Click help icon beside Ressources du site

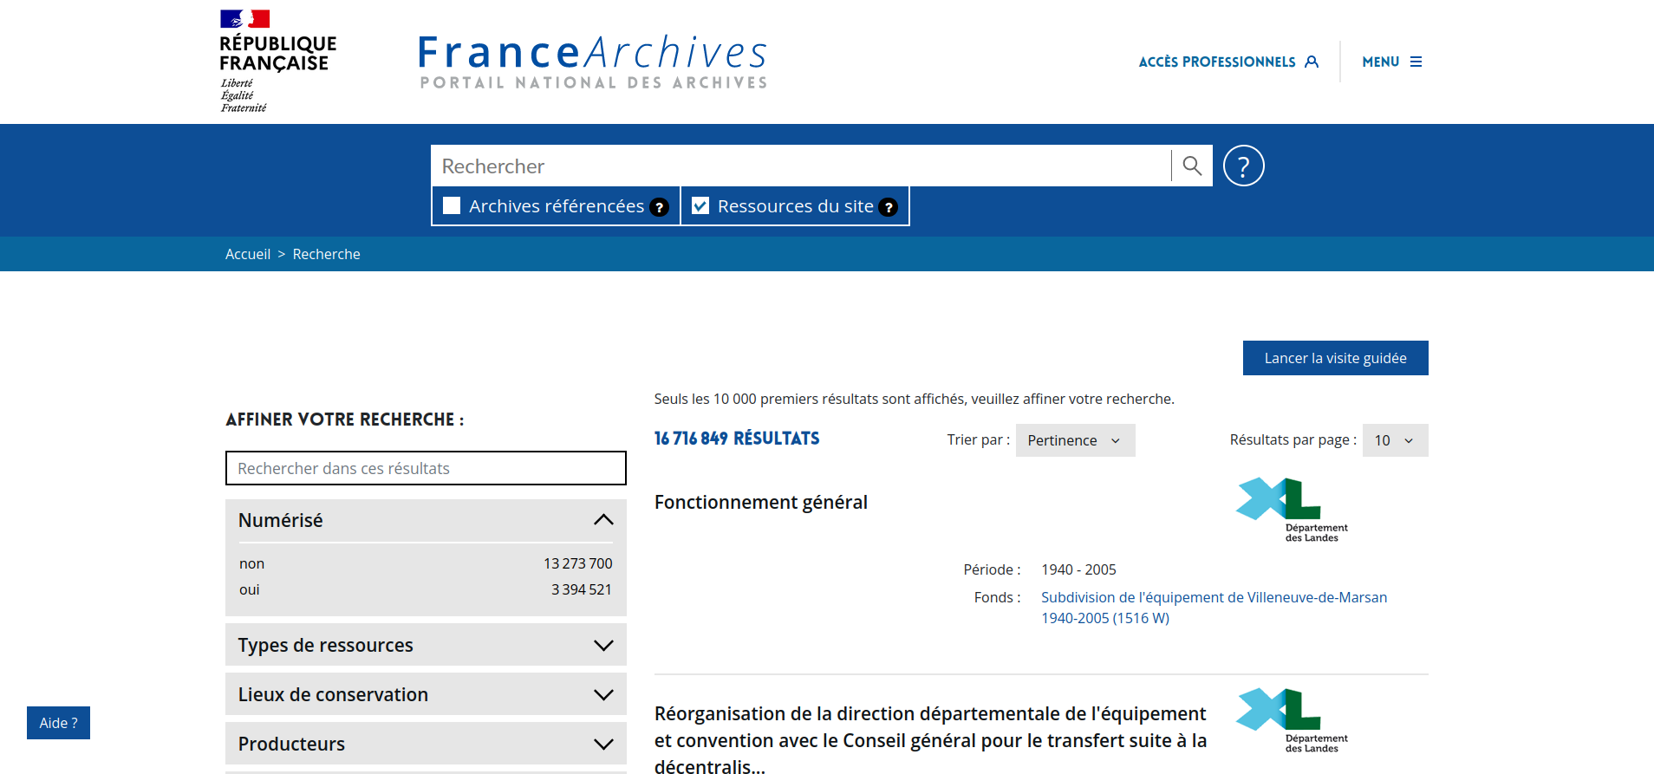pos(888,207)
